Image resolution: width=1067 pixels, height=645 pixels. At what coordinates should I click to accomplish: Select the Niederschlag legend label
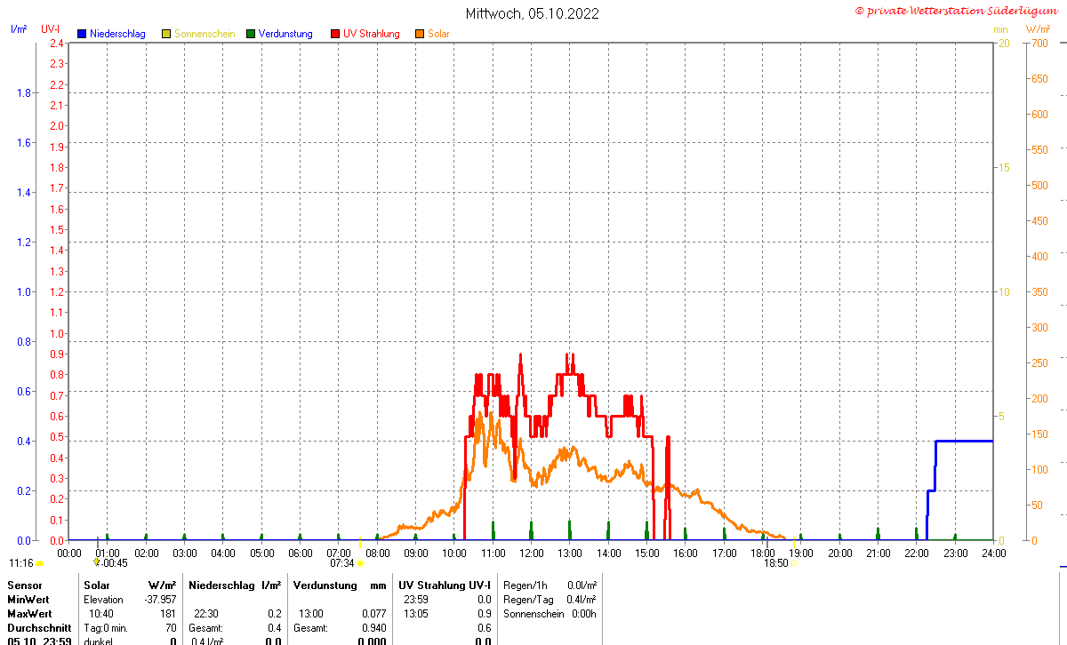coord(117,34)
